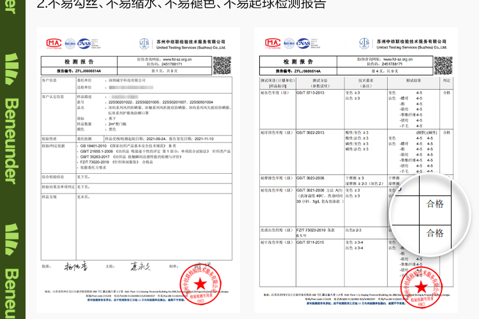This screenshot has height=319, width=479.
Task: Click 报告编号 ZFLJ0606514A on the right report
Action: click(298, 71)
